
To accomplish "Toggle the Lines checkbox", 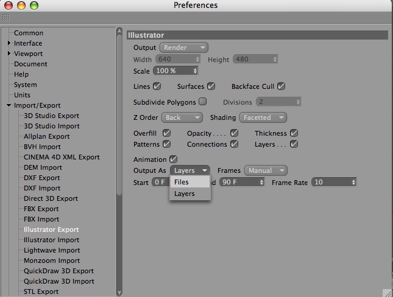I will click(157, 86).
